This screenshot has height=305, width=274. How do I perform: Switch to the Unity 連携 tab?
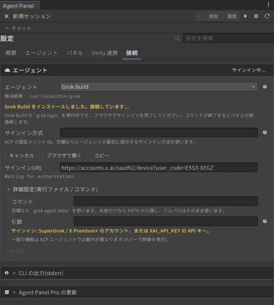tap(105, 53)
